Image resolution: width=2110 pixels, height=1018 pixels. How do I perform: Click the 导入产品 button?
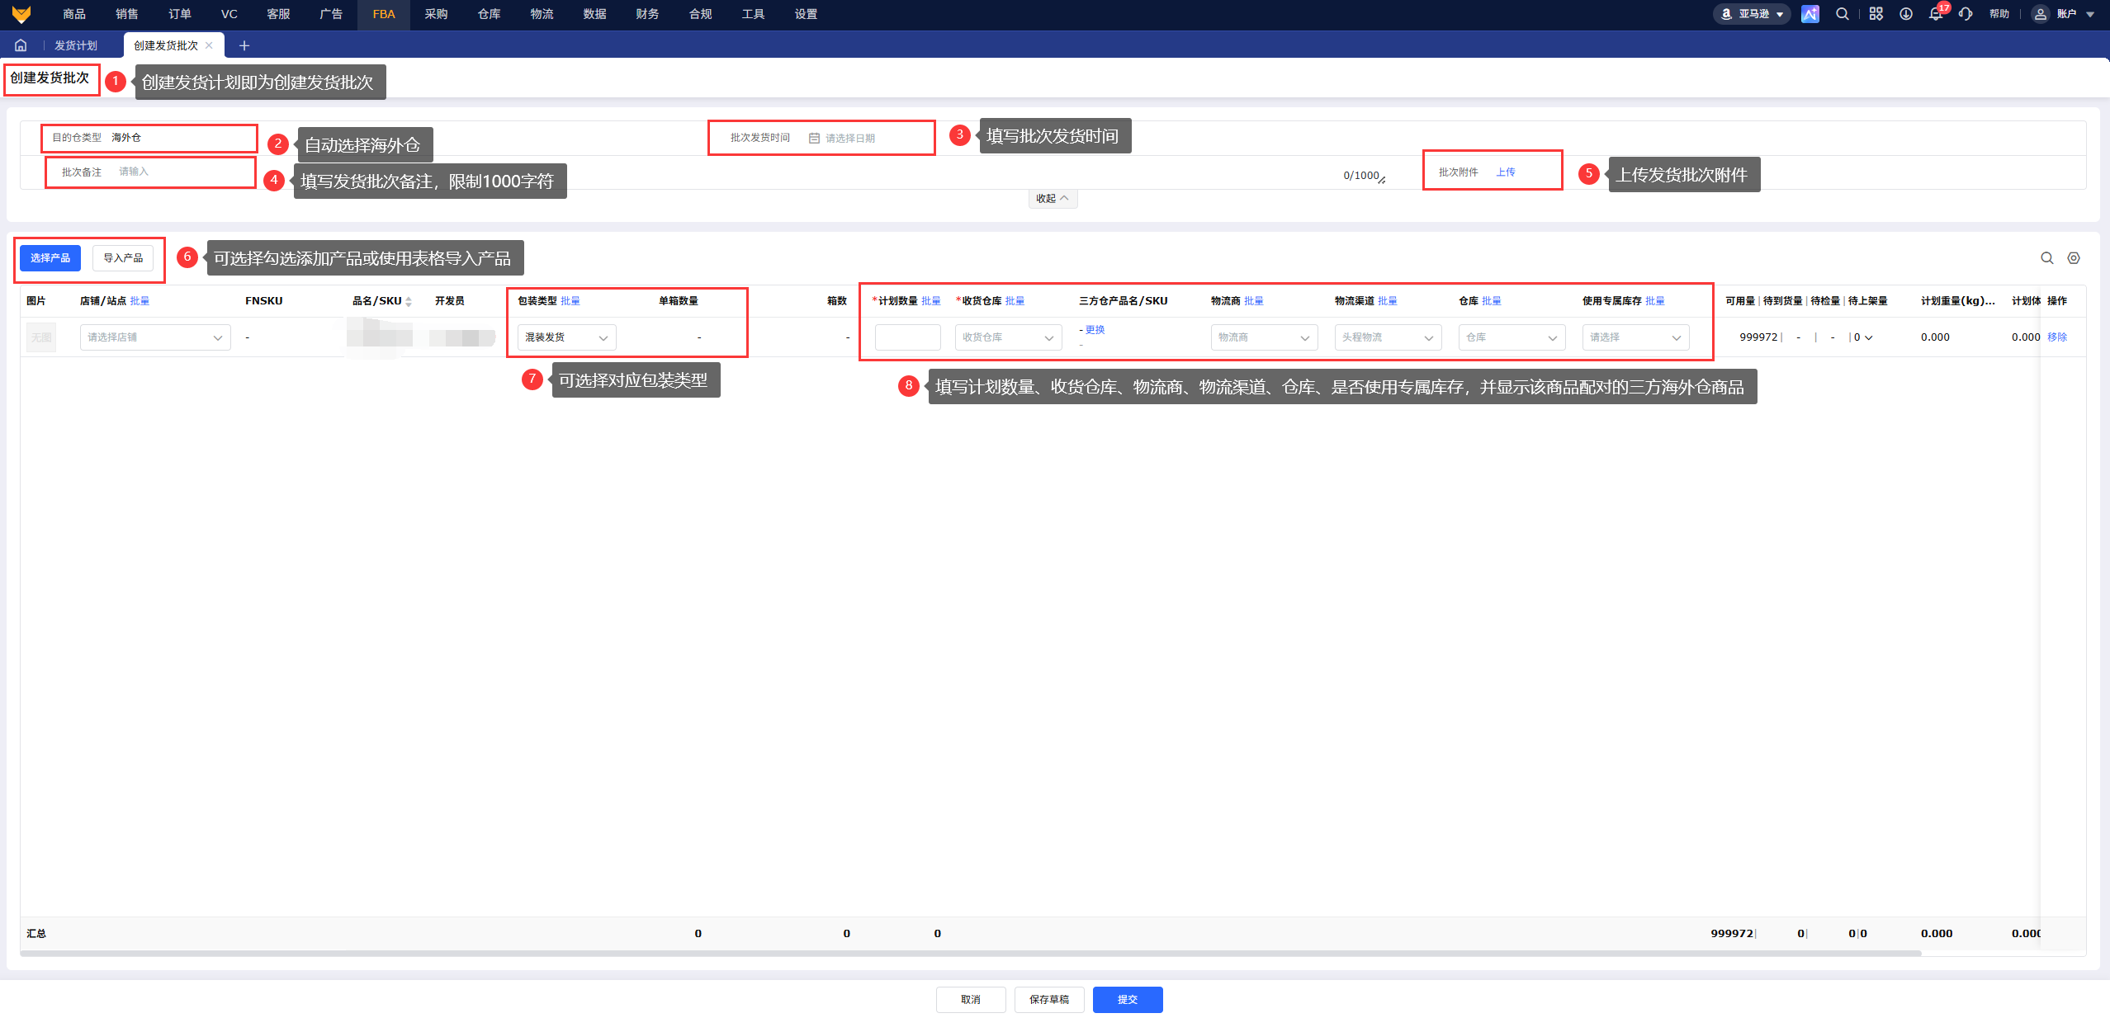click(123, 258)
